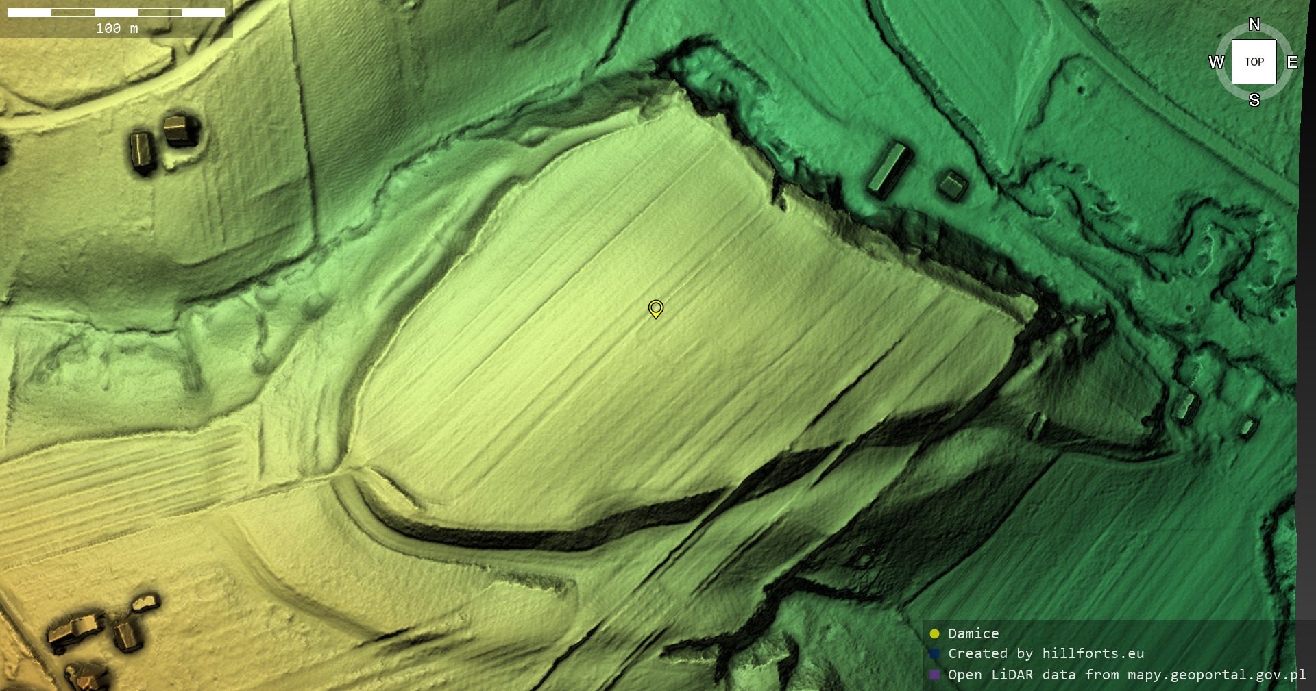The width and height of the screenshot is (1316, 691).
Task: Rotate view using the N compass letter
Action: [1254, 25]
